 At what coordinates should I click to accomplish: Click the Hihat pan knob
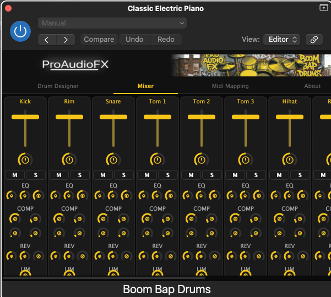coord(290,160)
